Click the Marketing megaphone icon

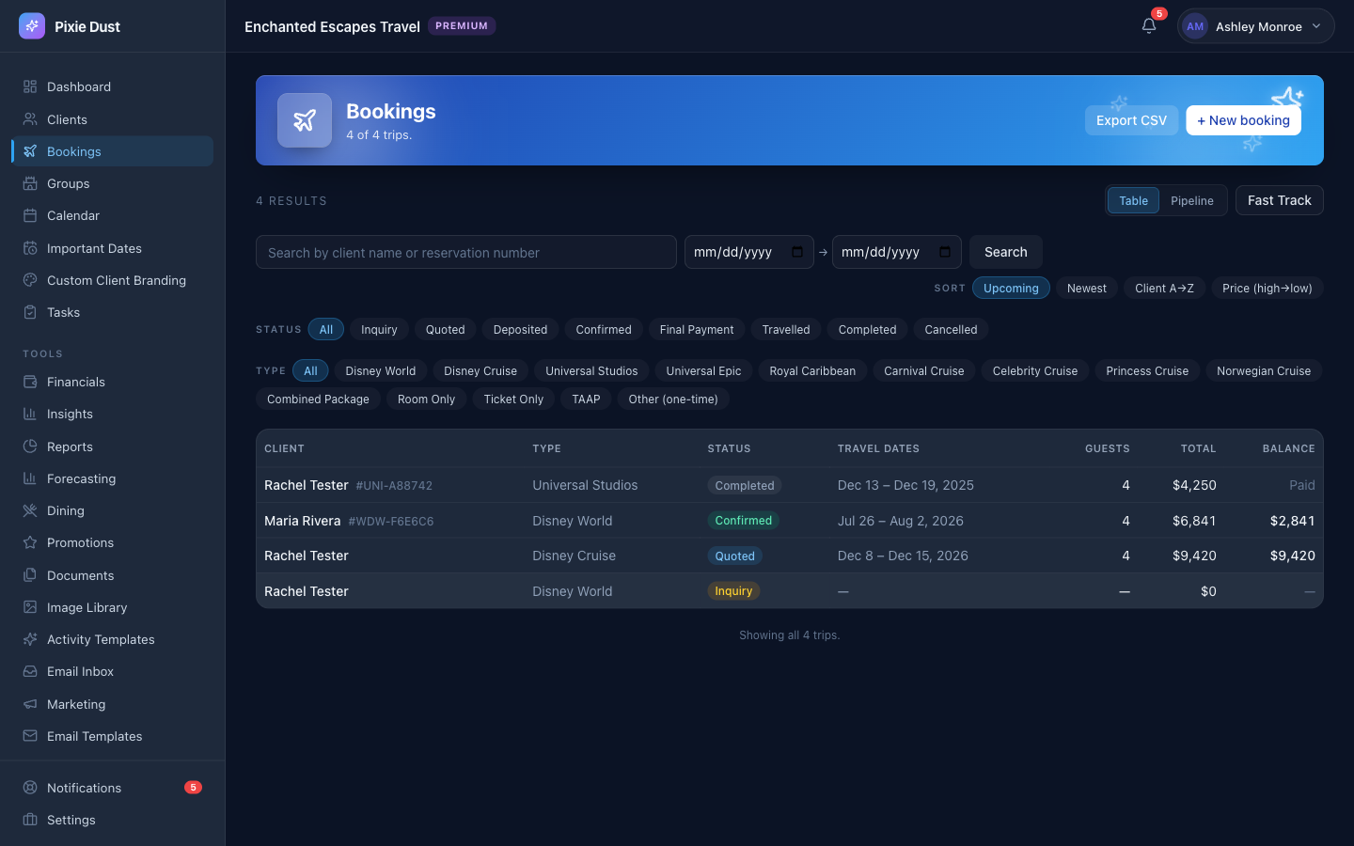coord(30,704)
